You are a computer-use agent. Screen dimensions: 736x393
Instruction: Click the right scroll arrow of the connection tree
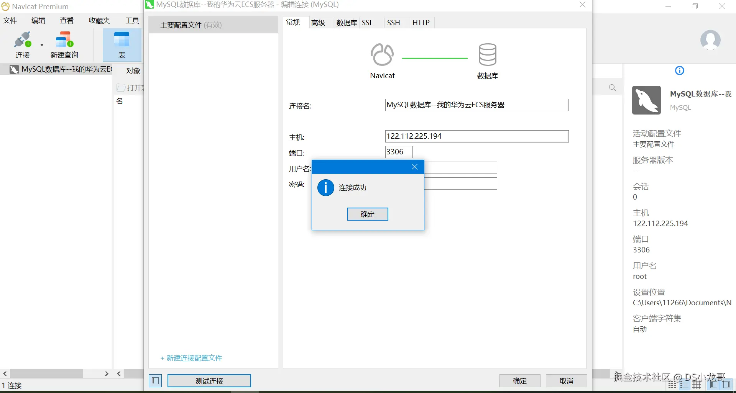point(107,373)
